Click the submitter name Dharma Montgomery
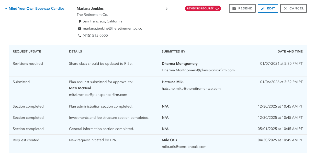This screenshot has height=157, width=316. point(180,64)
